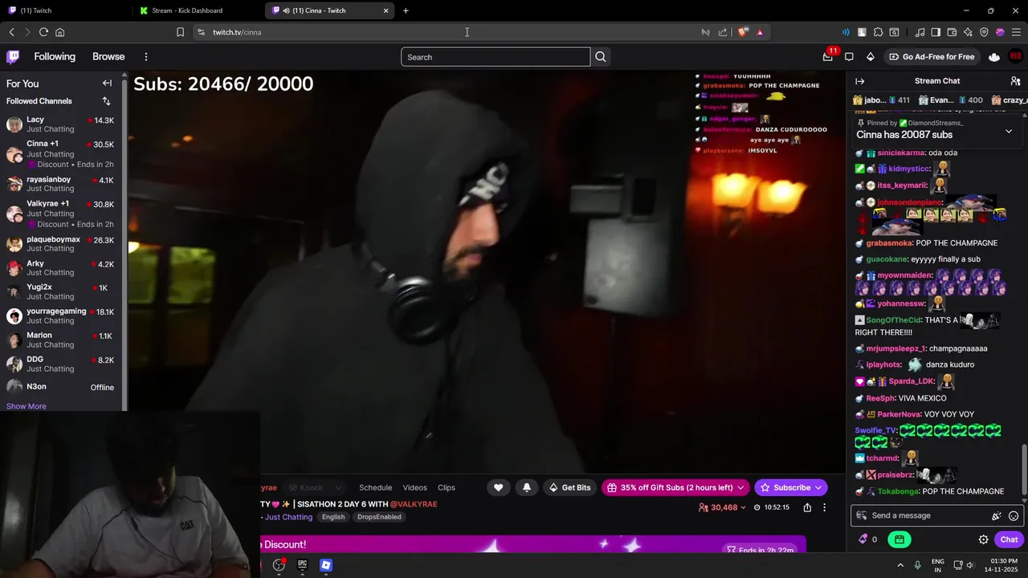Viewport: 1028px width, 578px height.
Task: Open the Schedule tab
Action: (375, 487)
